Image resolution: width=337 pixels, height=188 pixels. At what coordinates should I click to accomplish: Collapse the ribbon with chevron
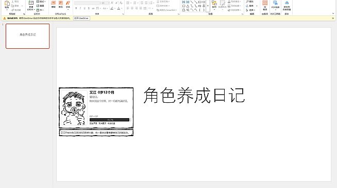[333, 13]
